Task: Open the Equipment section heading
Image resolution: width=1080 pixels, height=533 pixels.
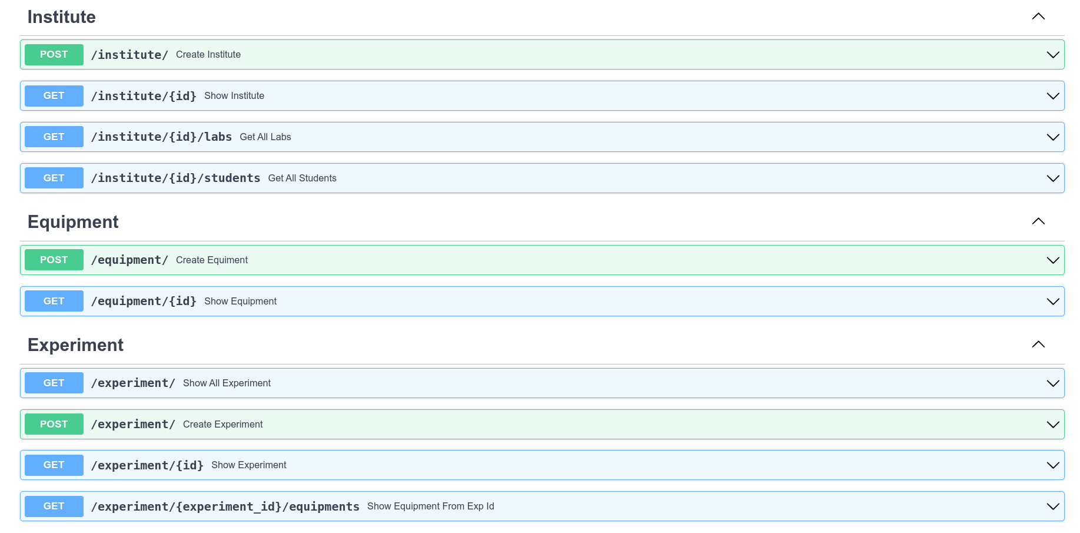Action: (x=73, y=222)
